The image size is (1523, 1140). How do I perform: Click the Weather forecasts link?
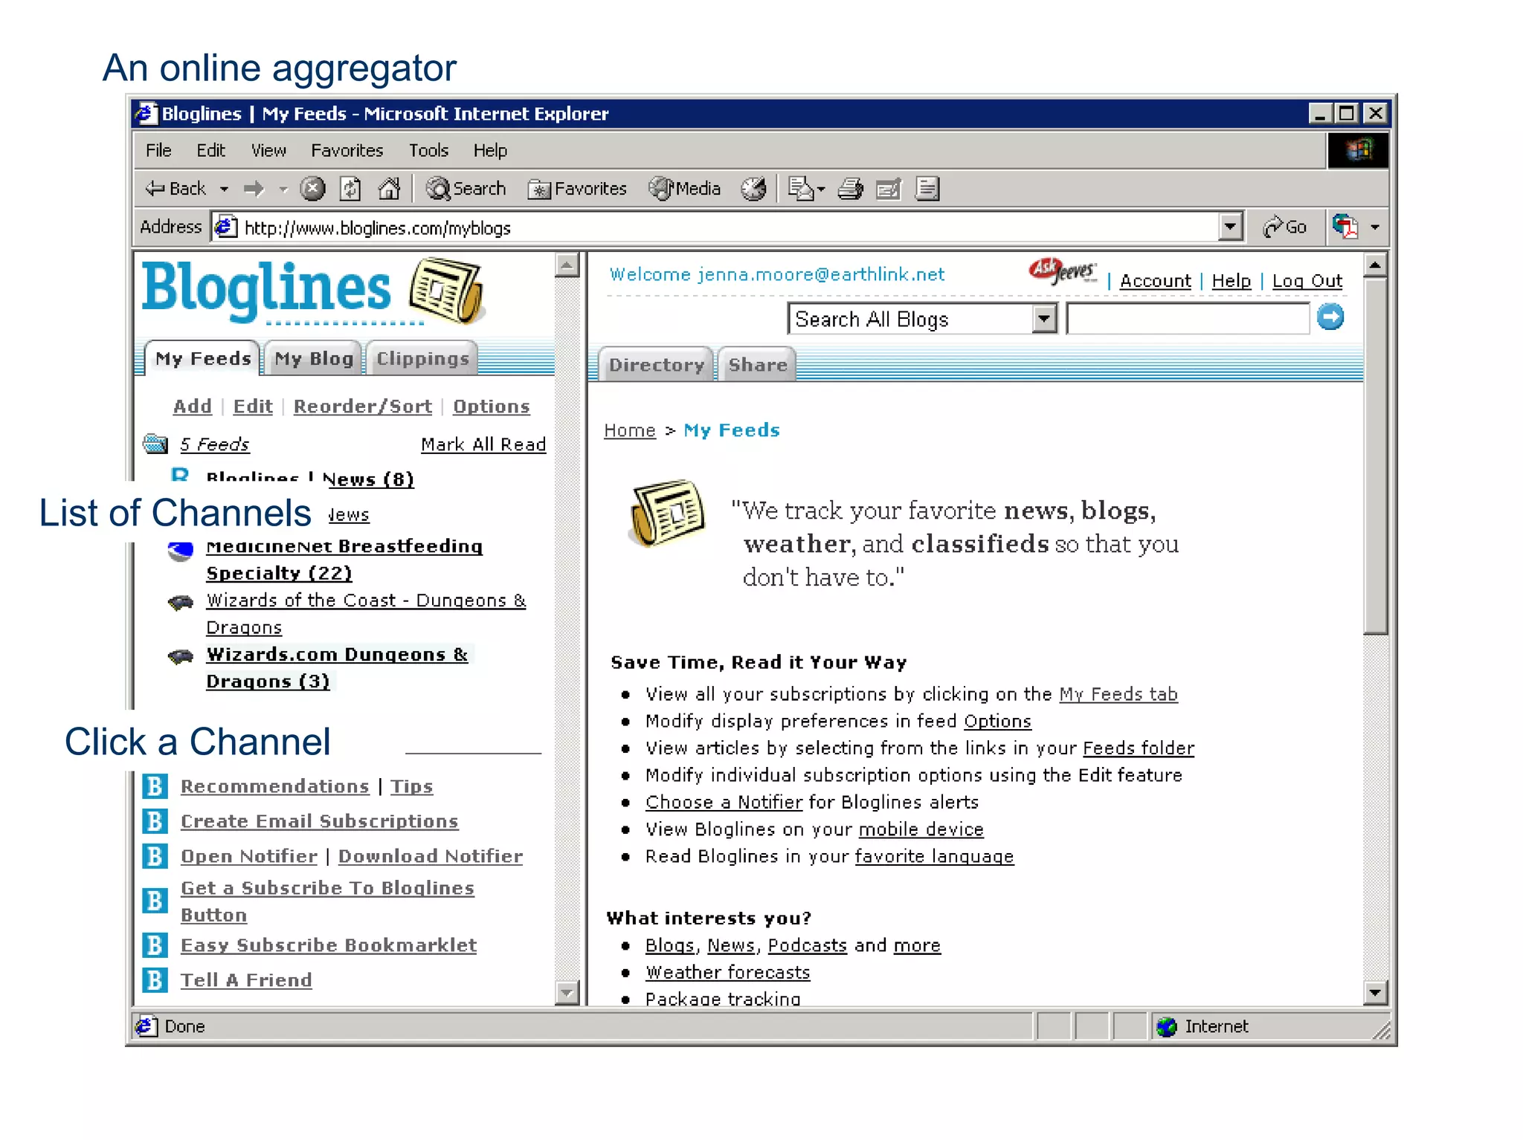727,972
